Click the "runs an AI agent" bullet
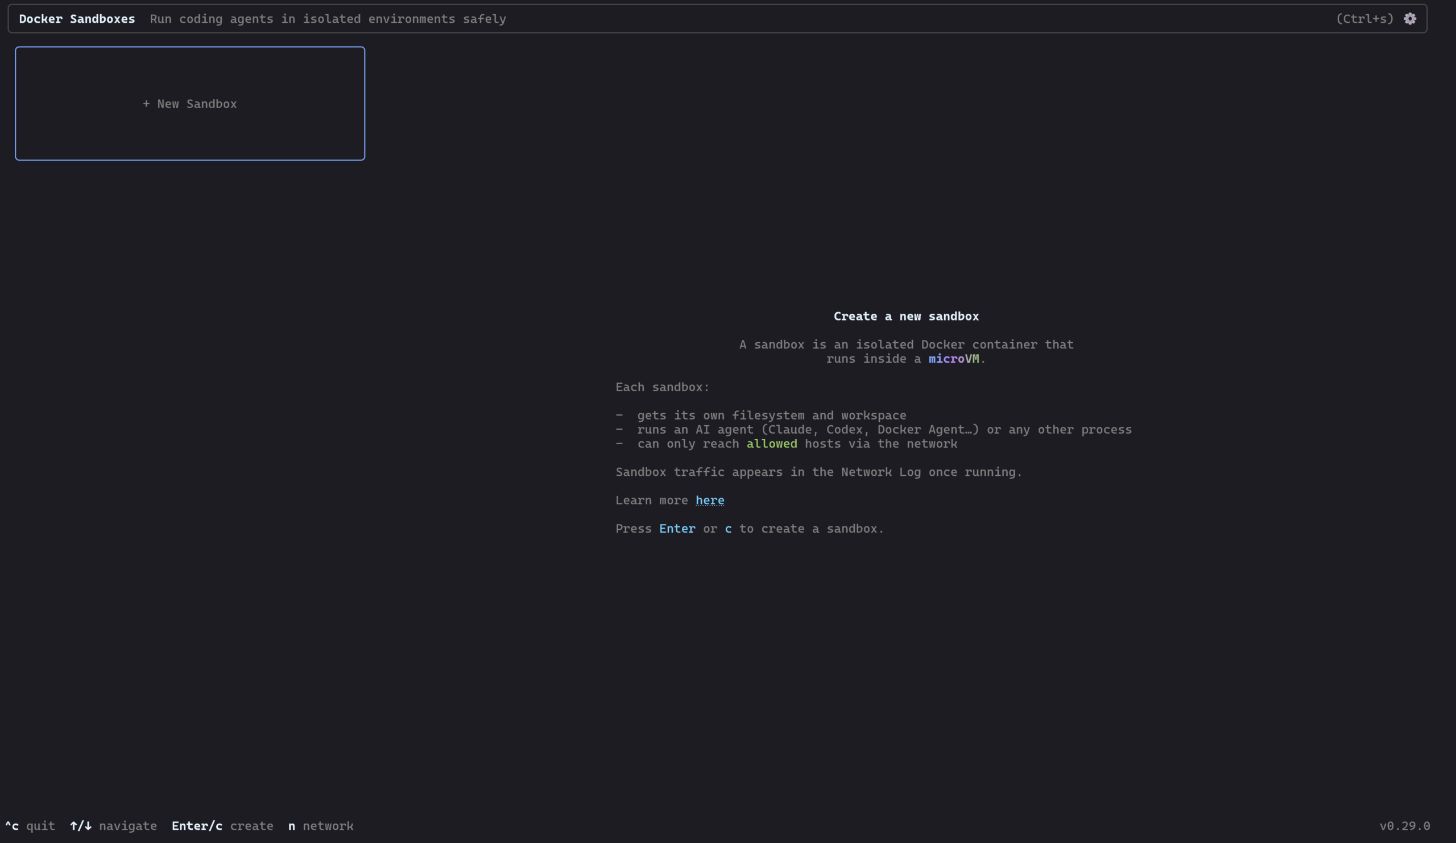The image size is (1456, 843). pos(874,430)
